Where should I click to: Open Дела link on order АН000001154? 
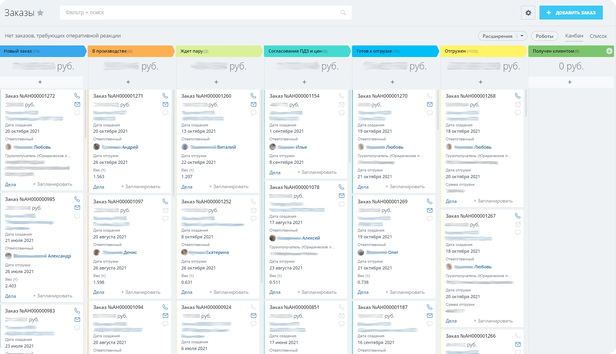pos(275,173)
